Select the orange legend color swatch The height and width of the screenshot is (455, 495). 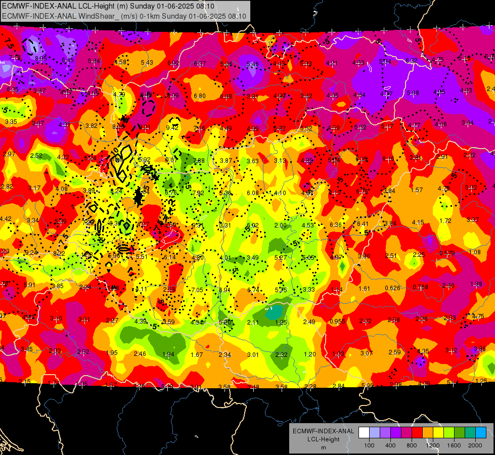428,433
